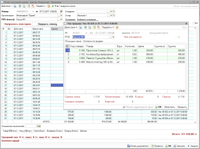Toggle the Запросить повторно checkbox
200x149 pixels.
click(x=3, y=24)
